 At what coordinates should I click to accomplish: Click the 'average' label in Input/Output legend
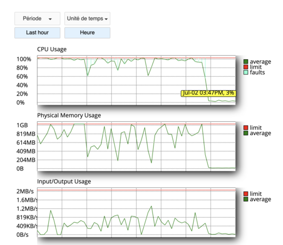261,200
